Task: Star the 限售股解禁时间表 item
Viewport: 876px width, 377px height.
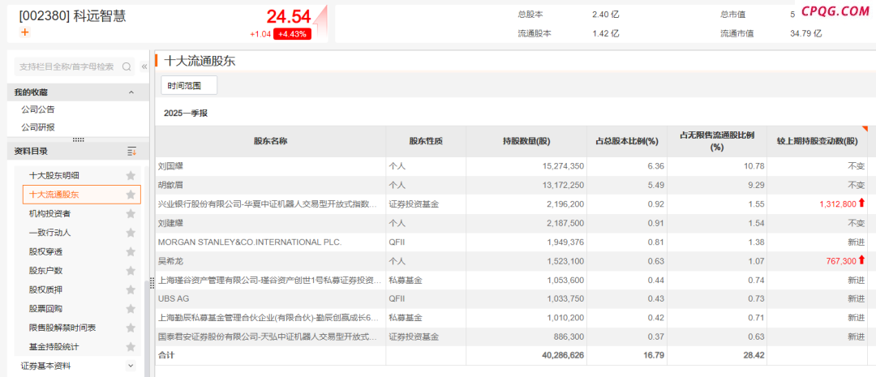Action: point(131,328)
